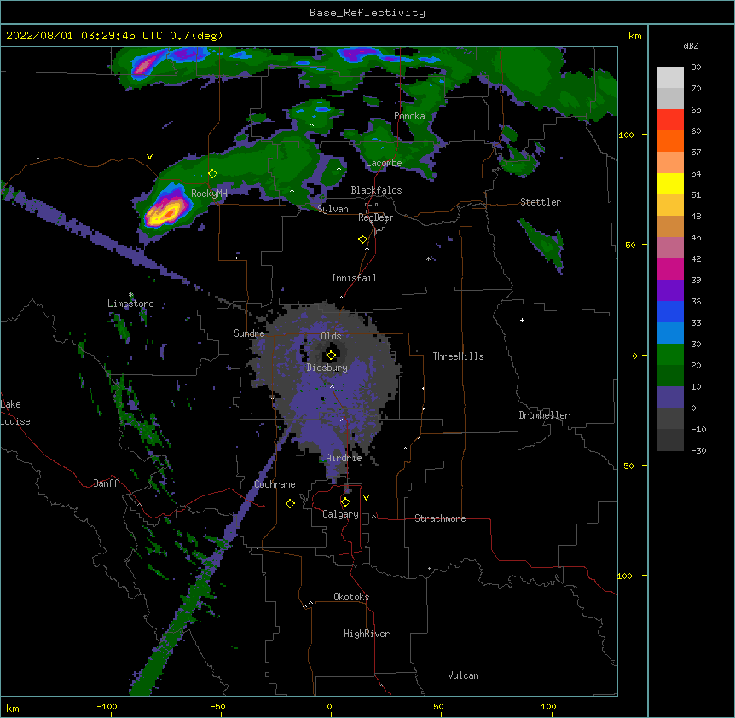Click the Olds town label
Viewport: 735px width, 718px height.
point(331,336)
